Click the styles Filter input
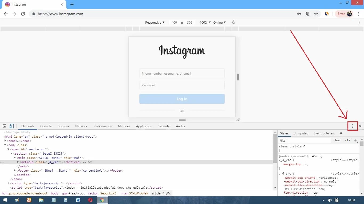 [305, 141]
